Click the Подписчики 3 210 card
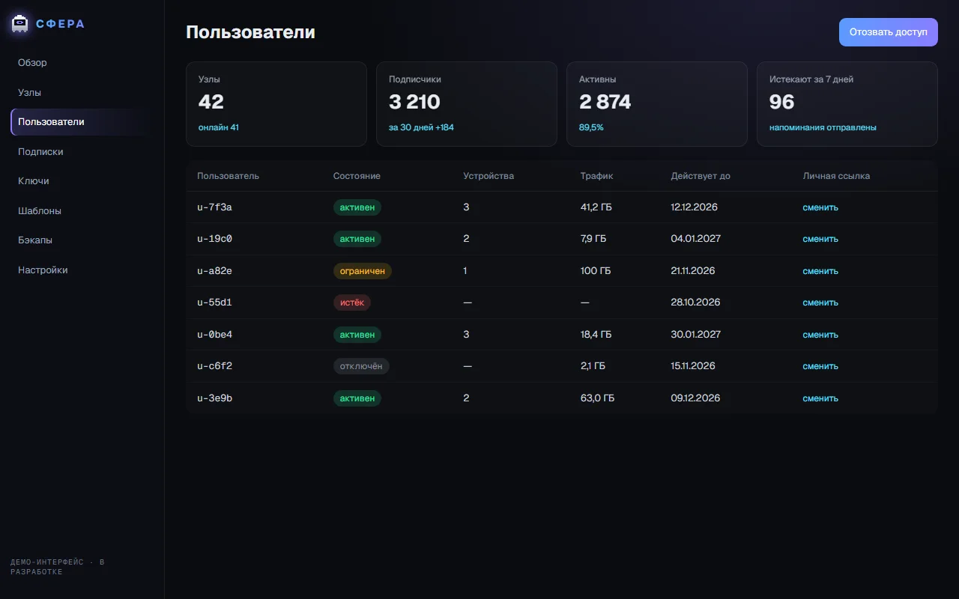This screenshot has height=599, width=959. [467, 104]
